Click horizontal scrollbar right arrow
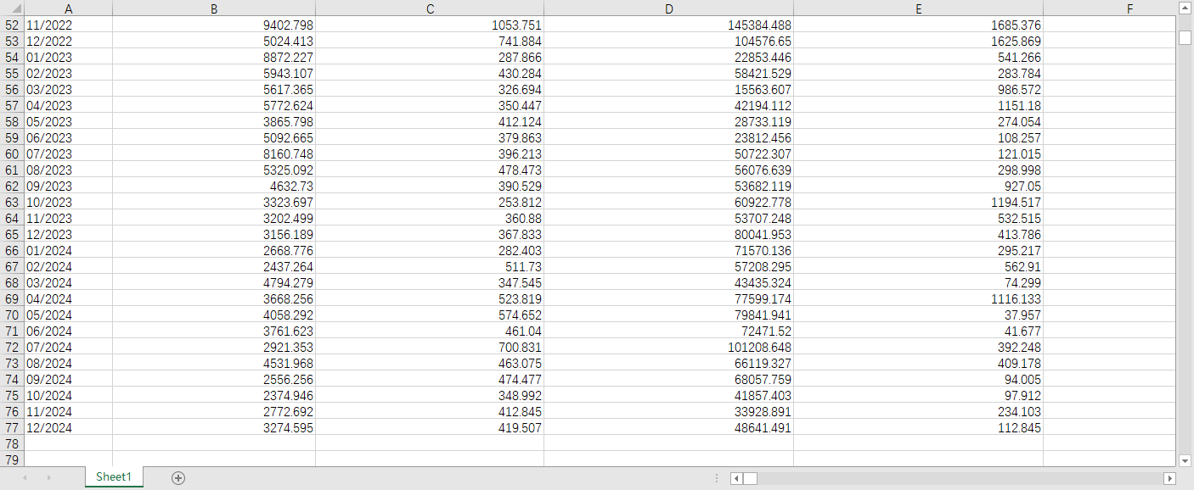Image resolution: width=1194 pixels, height=490 pixels. click(1169, 478)
